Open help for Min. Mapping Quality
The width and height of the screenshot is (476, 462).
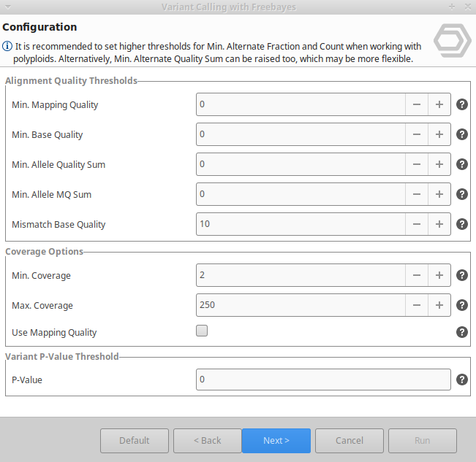(x=461, y=104)
